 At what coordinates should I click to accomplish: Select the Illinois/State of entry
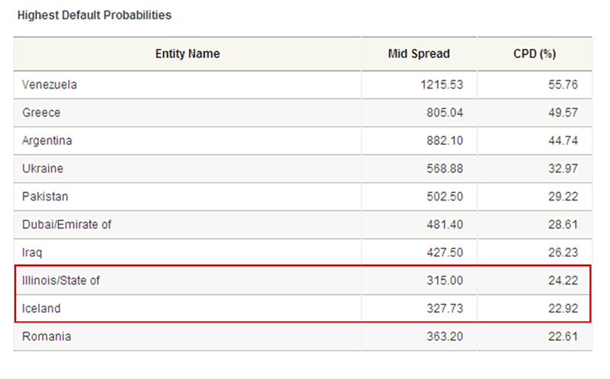point(62,281)
